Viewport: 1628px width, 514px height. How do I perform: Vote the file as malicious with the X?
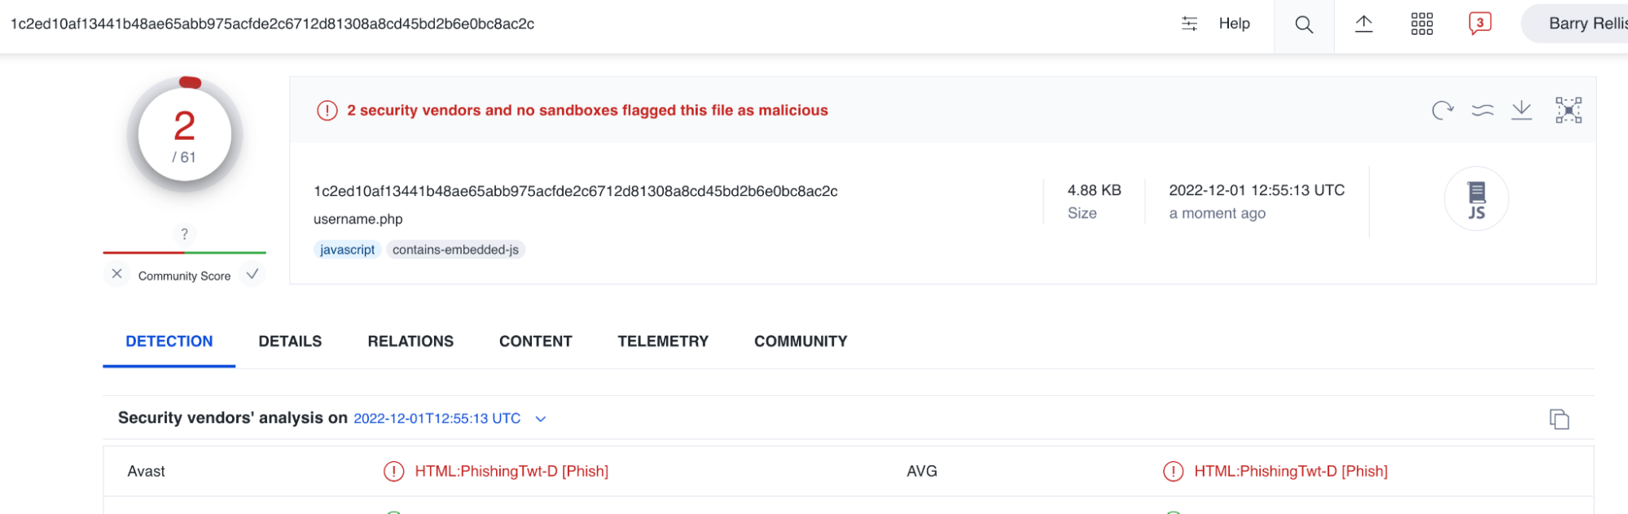[116, 274]
